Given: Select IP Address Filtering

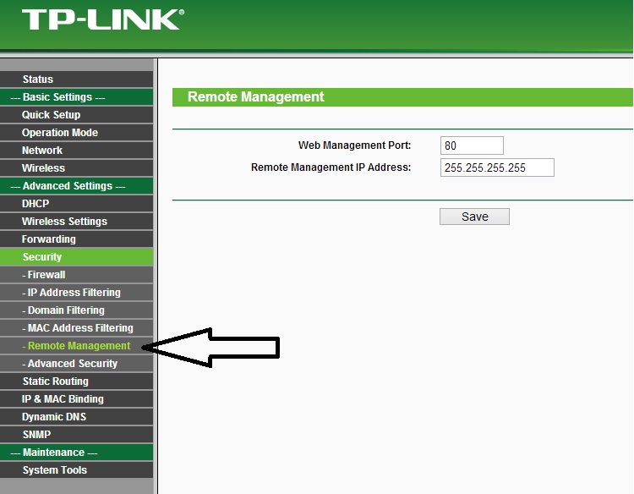Looking at the screenshot, I should click(76, 293).
